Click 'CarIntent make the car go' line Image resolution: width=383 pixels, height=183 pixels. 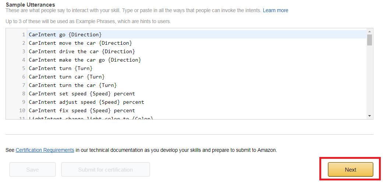point(197,60)
